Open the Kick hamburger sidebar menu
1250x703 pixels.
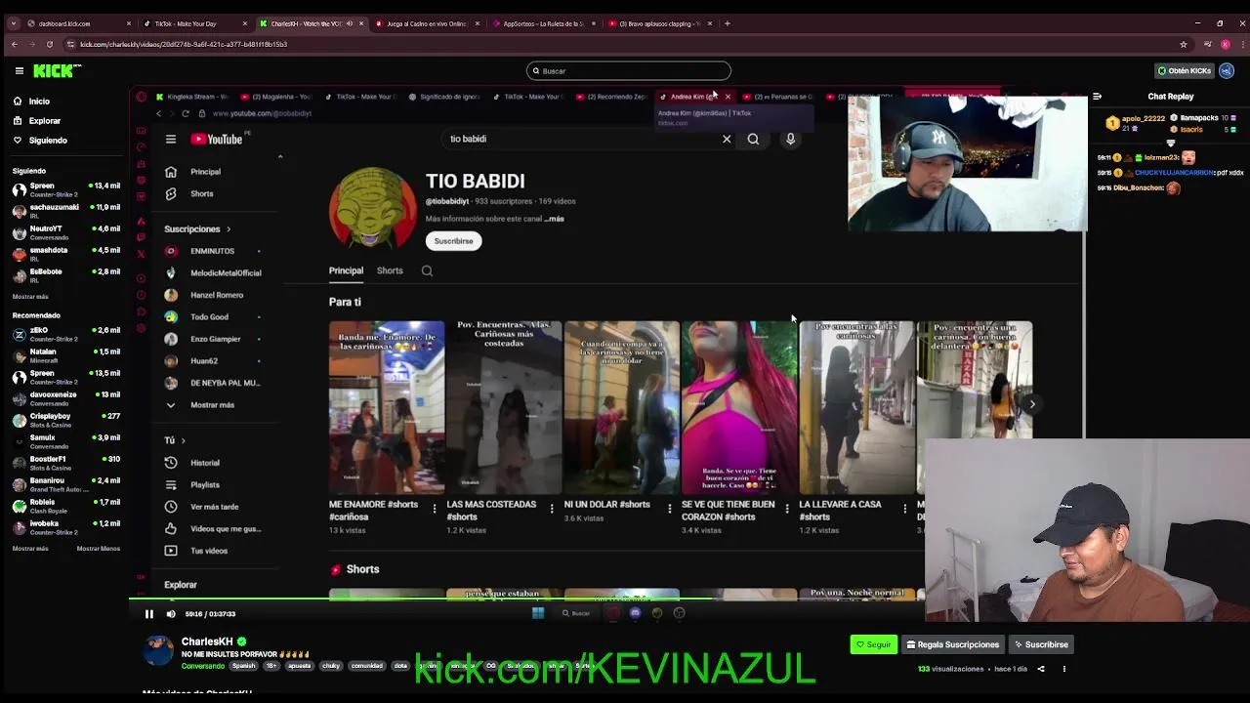[x=19, y=70]
